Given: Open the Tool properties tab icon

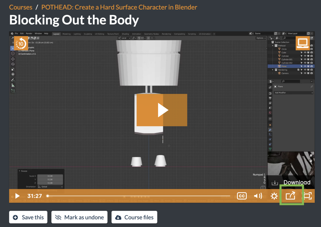Looking at the screenshot, I should [x=270, y=87].
